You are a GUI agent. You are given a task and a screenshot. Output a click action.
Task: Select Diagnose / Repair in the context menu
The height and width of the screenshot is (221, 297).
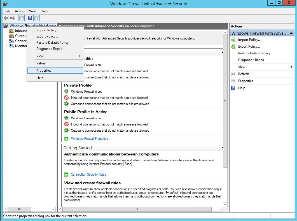coord(55,49)
